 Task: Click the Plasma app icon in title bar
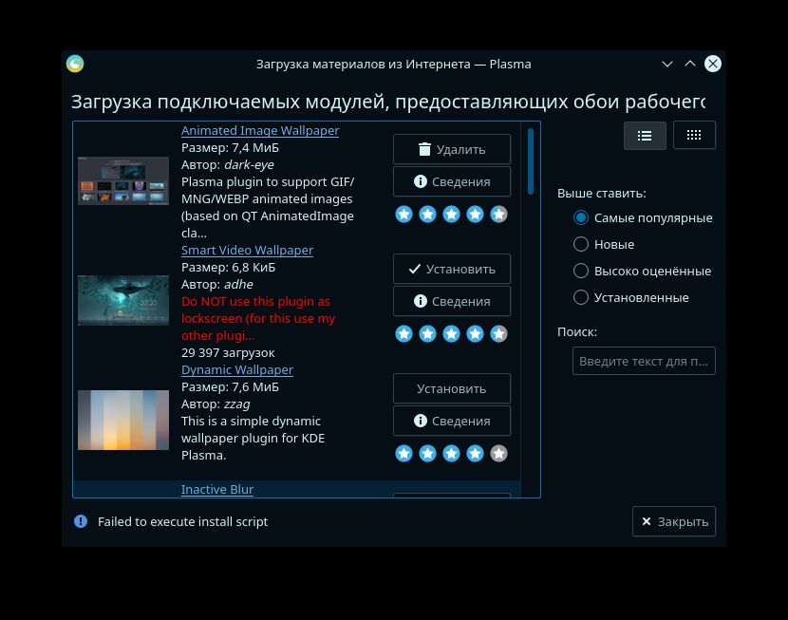pyautogui.click(x=75, y=64)
